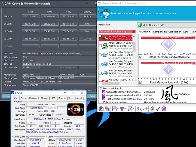Click the gears options icon in Sandra
Viewport: 196px width, 147px height.
tap(122, 109)
